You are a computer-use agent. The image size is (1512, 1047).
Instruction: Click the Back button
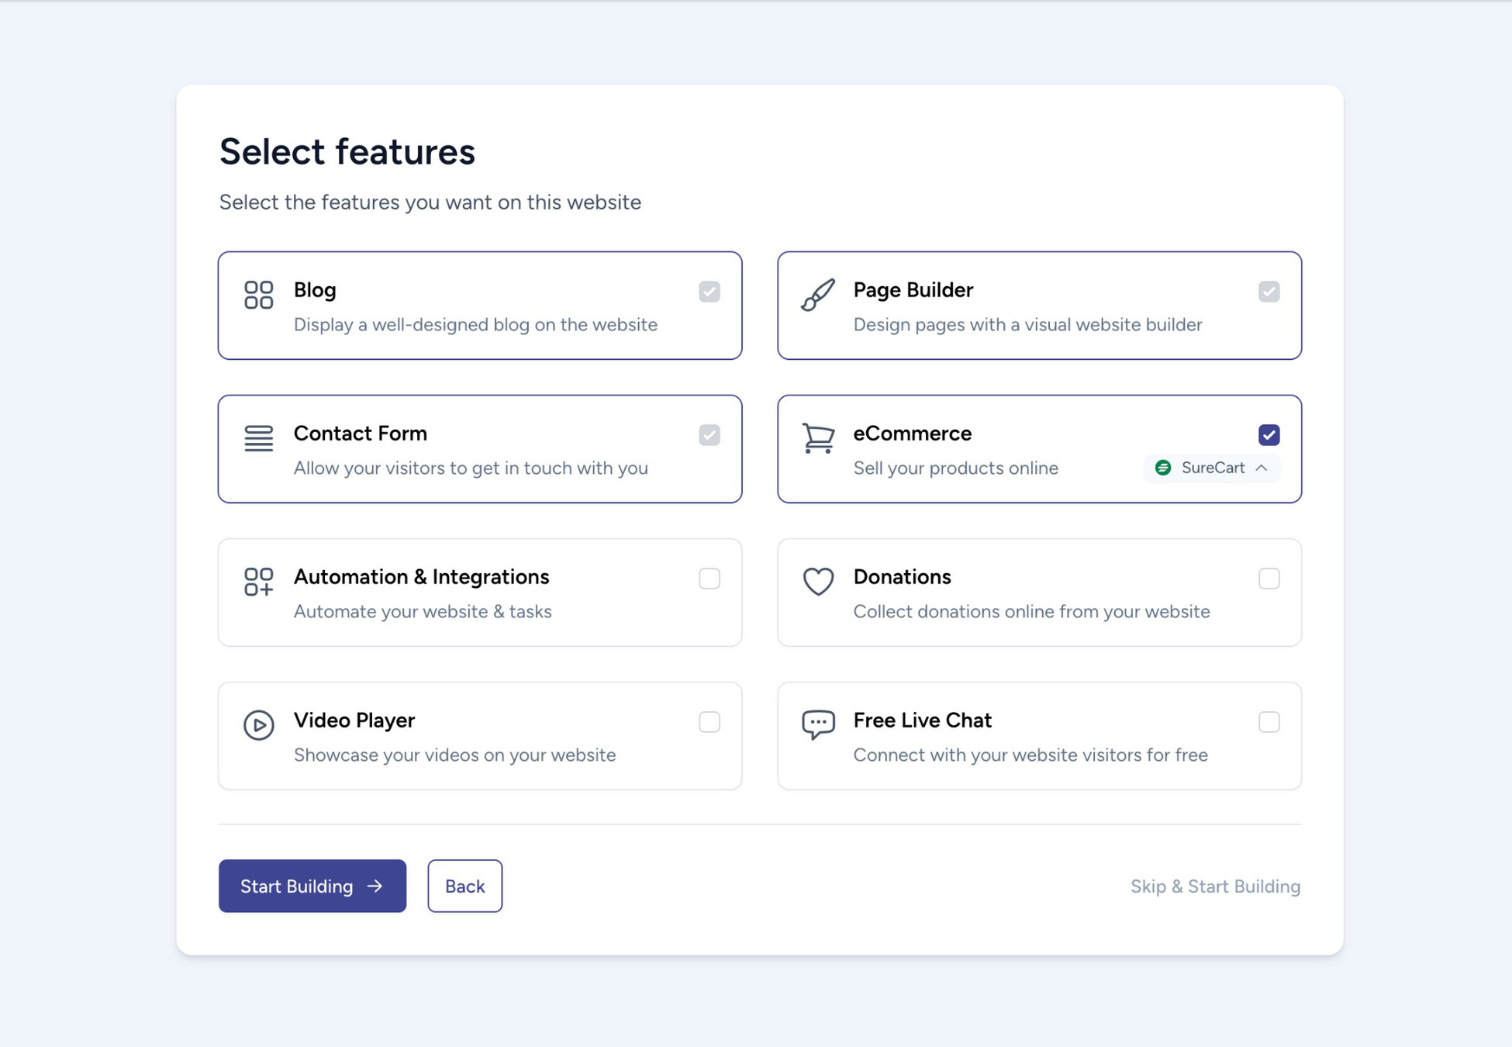click(465, 885)
